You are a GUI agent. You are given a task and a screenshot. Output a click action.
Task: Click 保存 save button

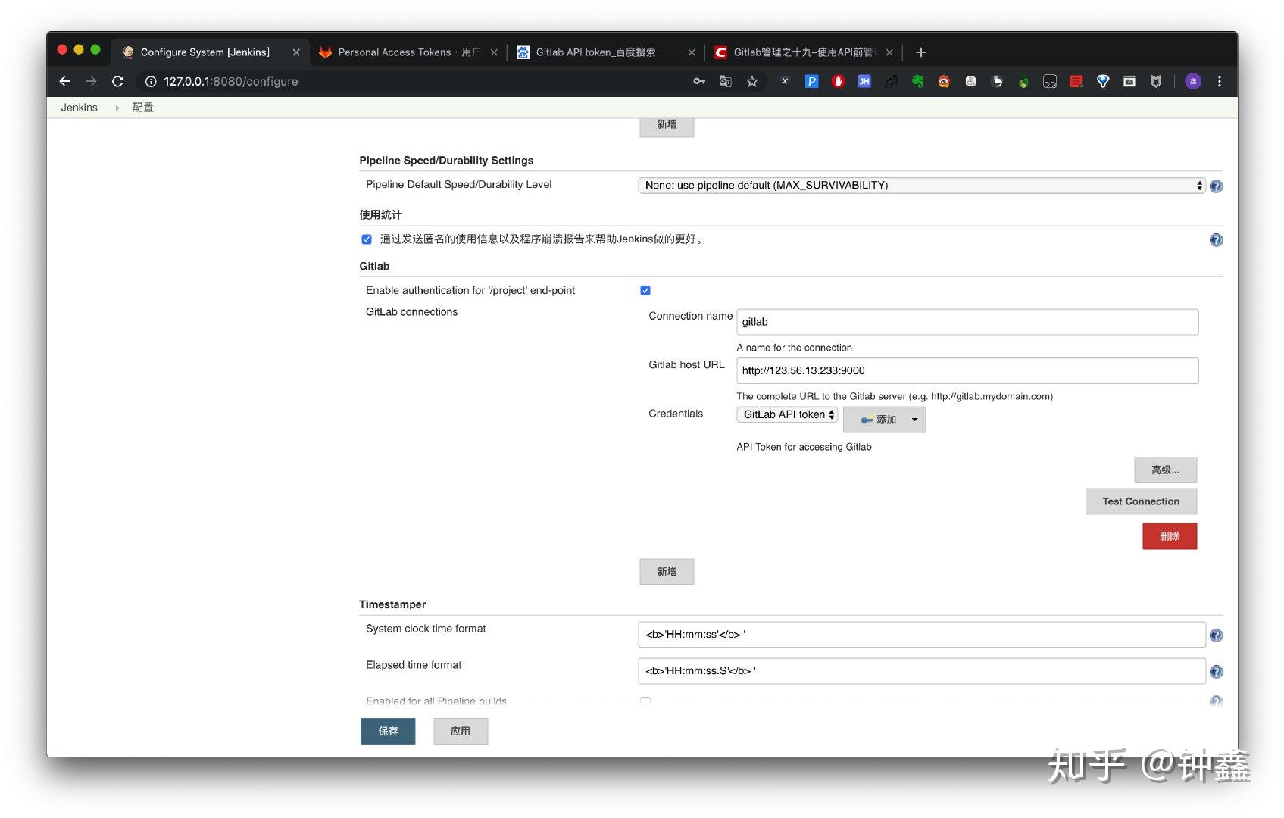click(x=388, y=731)
